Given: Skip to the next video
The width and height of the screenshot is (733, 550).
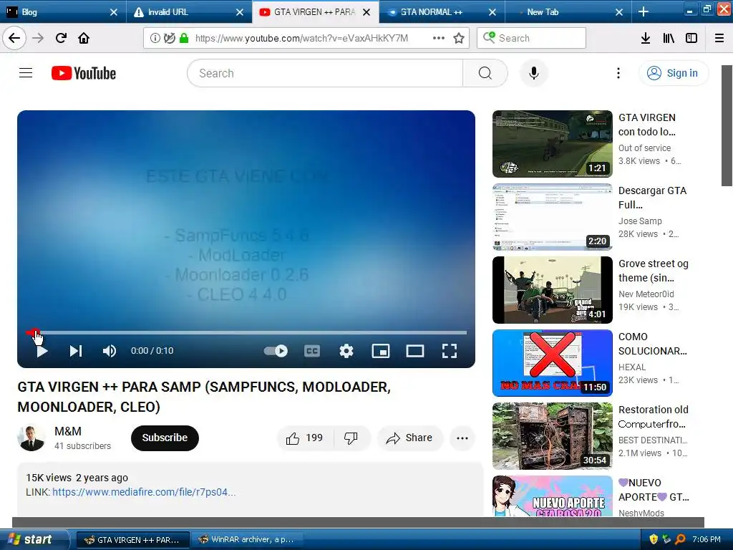Looking at the screenshot, I should click(x=76, y=351).
